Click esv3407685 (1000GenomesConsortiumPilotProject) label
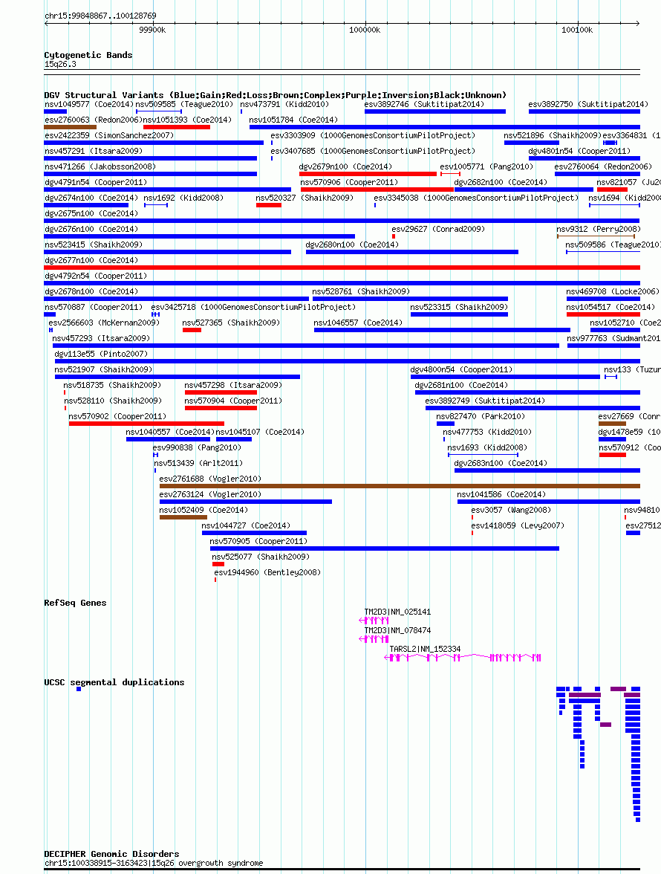This screenshot has height=874, width=661. click(x=373, y=151)
